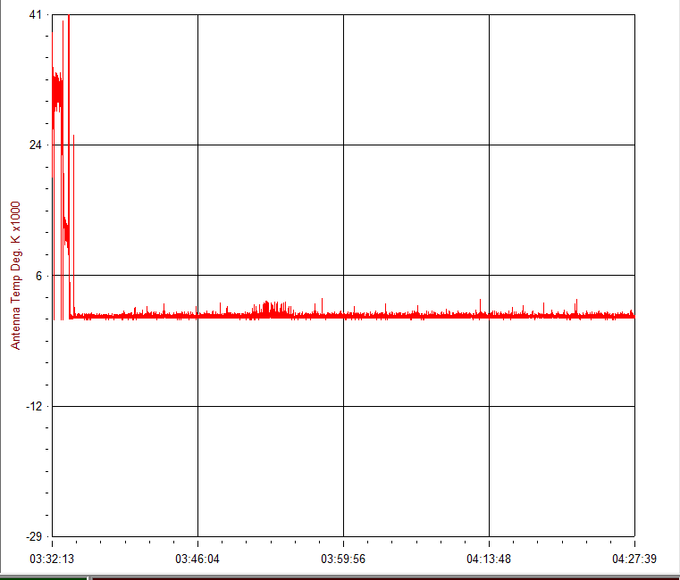Click the 03:59:56 time label
This screenshot has height=580, width=680.
[x=343, y=559]
